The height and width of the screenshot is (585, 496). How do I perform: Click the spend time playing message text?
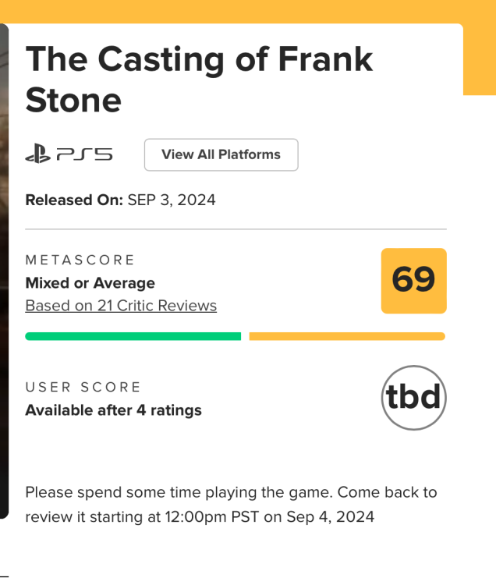click(231, 493)
